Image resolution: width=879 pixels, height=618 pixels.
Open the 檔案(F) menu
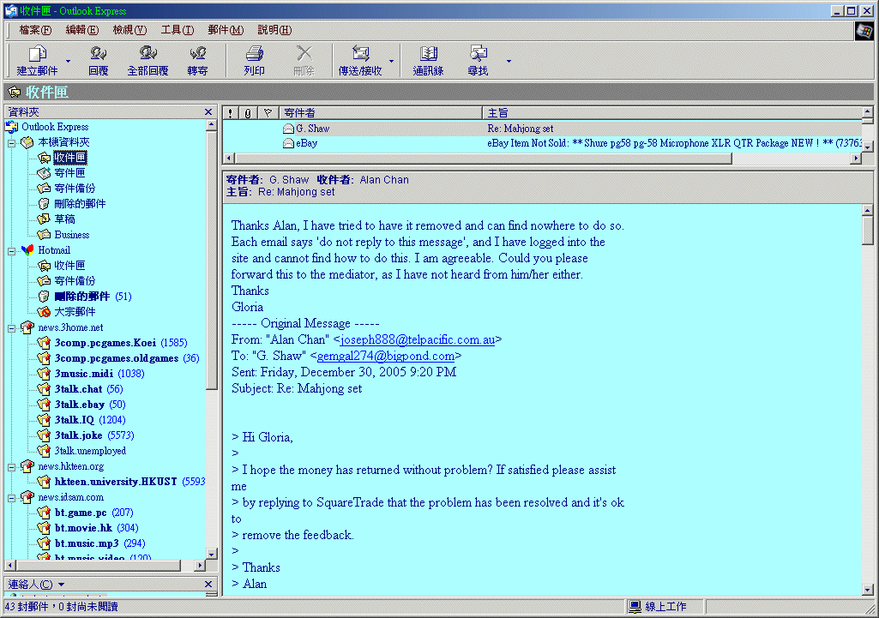coord(35,30)
